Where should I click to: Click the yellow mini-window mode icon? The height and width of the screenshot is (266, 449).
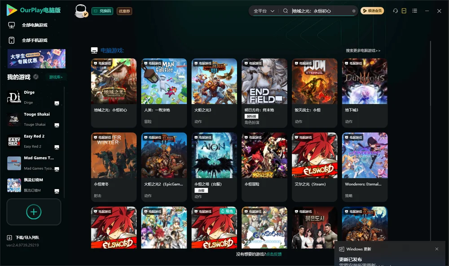(404, 11)
